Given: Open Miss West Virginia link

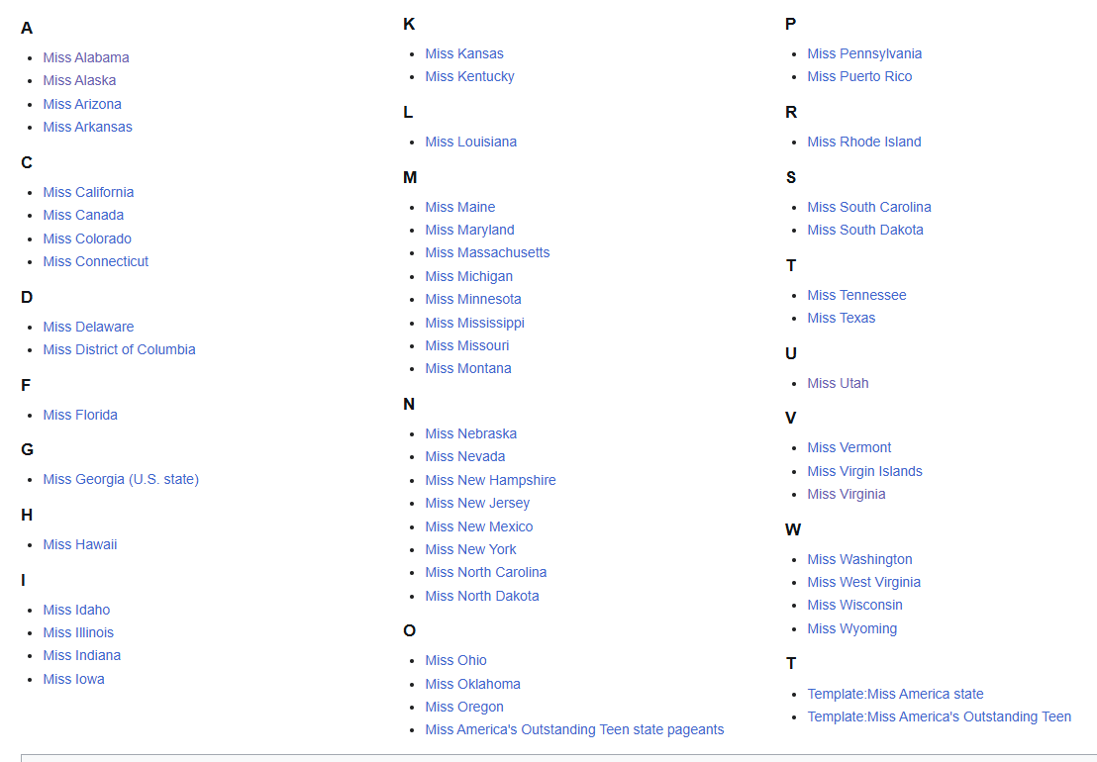Looking at the screenshot, I should [863, 582].
